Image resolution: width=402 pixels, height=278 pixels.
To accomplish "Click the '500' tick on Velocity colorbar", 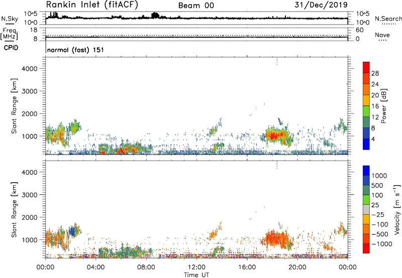I will point(377,186).
